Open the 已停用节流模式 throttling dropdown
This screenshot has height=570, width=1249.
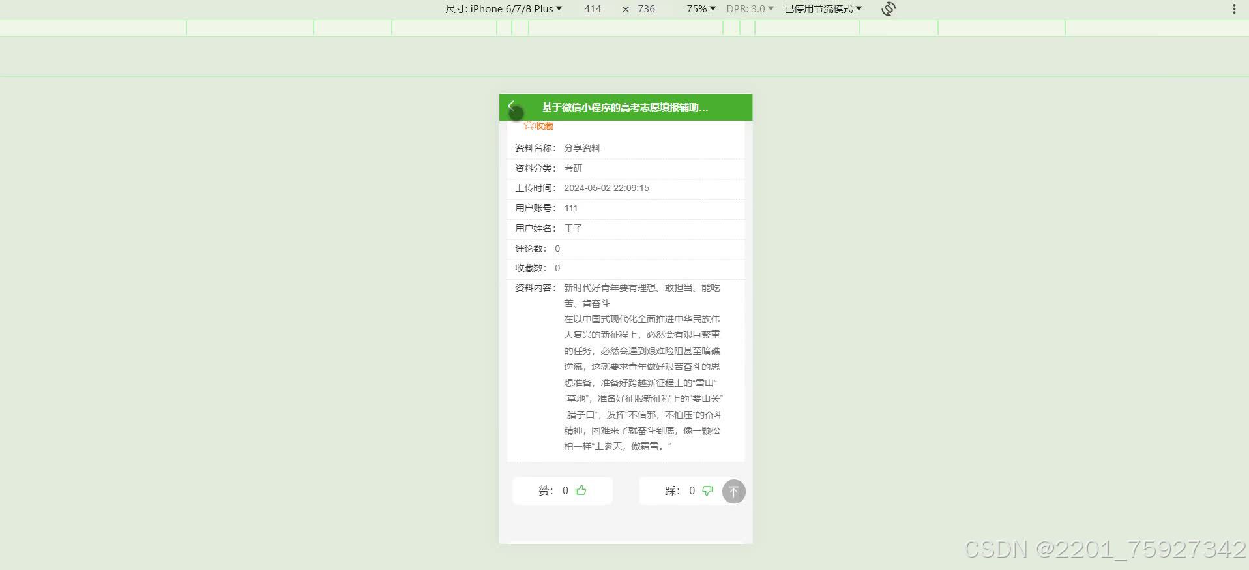pyautogui.click(x=823, y=8)
